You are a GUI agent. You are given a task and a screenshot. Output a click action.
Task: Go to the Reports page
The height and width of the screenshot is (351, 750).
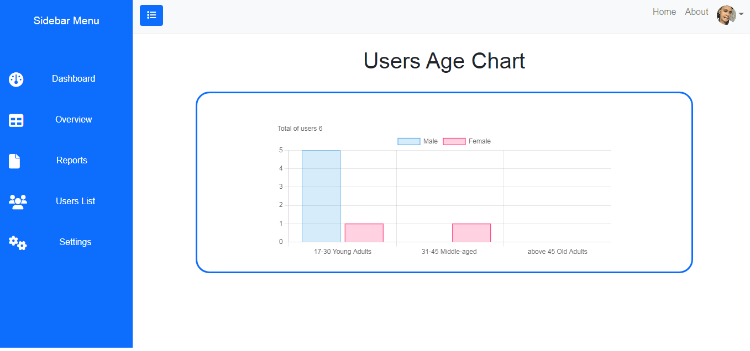[x=72, y=161]
